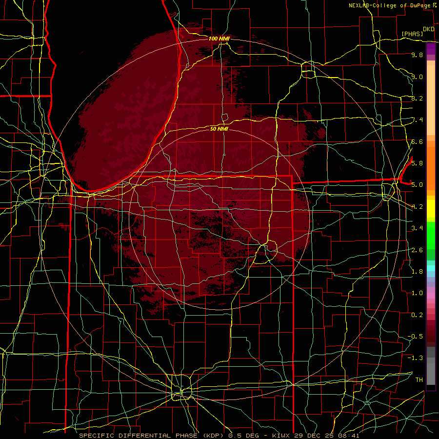Click the -1.3 value on the scale
This screenshot has width=439, height=439.
415,358
